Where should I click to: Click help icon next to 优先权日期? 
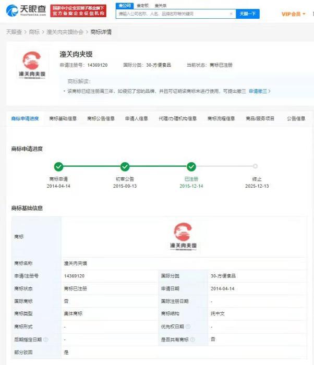click(x=188, y=327)
